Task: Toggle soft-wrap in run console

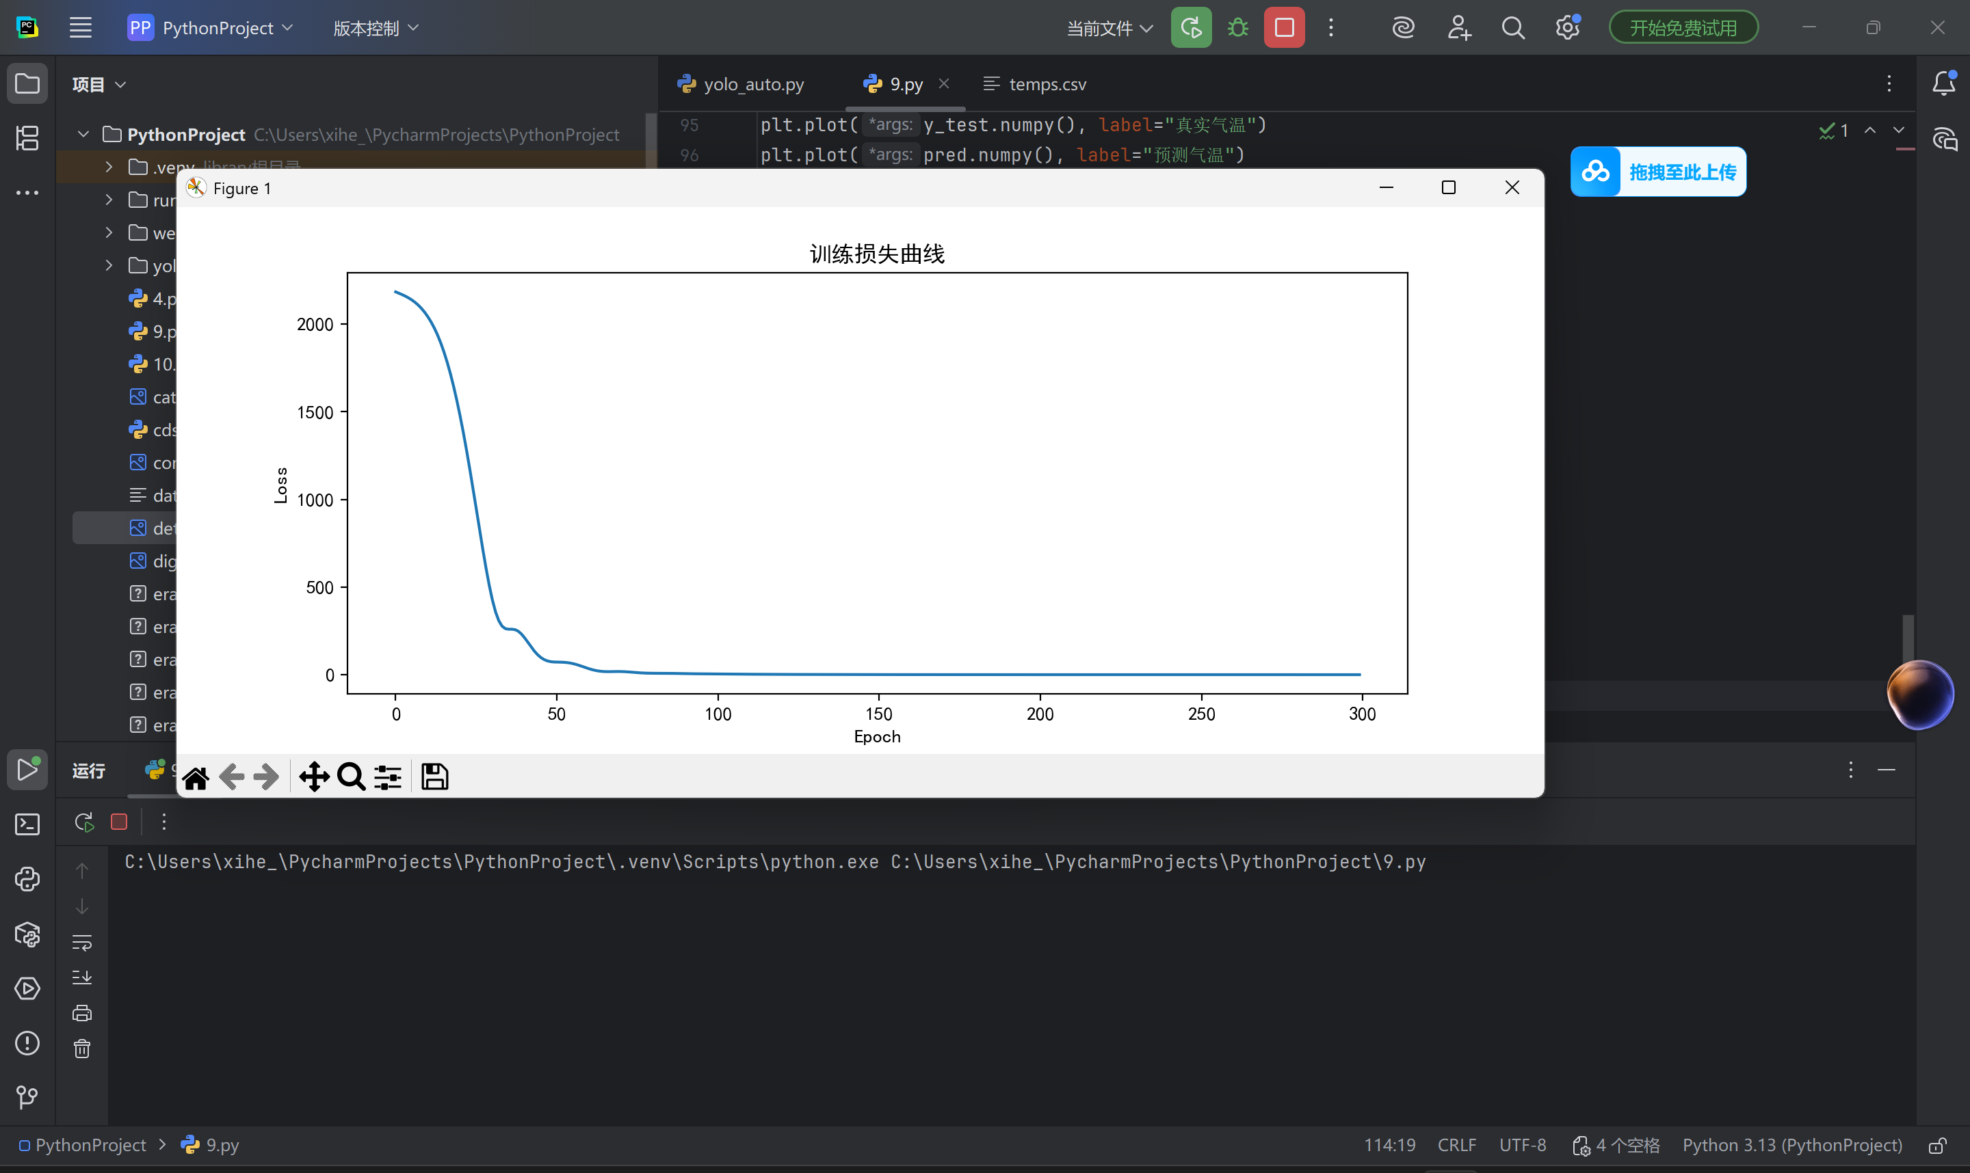Action: 82,942
